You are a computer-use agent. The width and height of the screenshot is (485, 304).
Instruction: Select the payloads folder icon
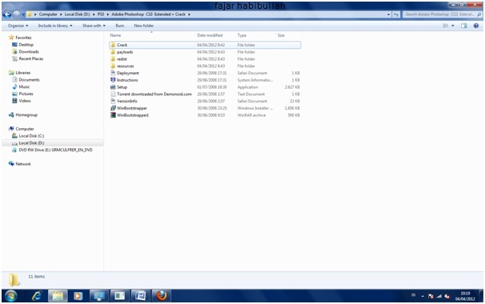pos(113,52)
